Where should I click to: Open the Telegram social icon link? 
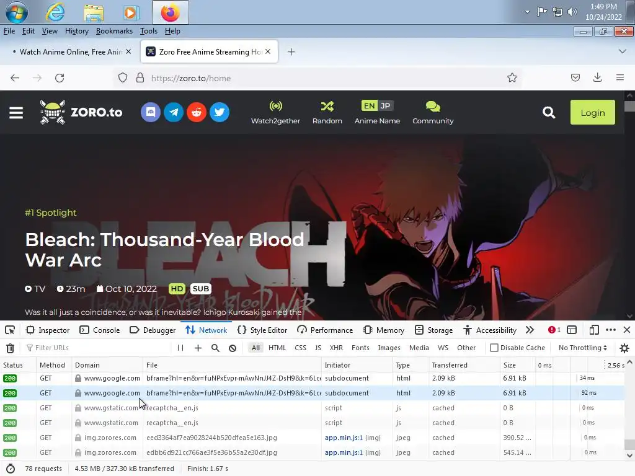(174, 112)
